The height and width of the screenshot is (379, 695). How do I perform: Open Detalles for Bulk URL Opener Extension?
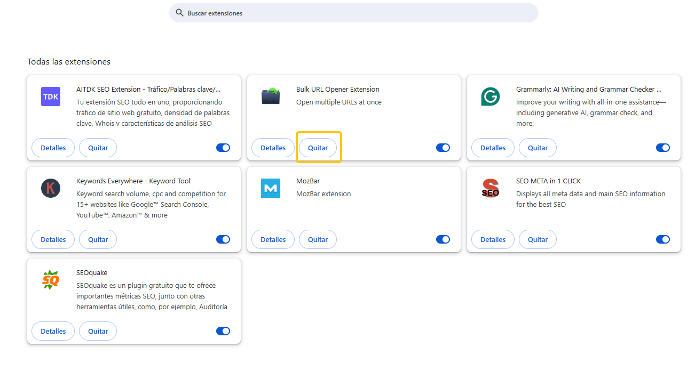point(273,148)
